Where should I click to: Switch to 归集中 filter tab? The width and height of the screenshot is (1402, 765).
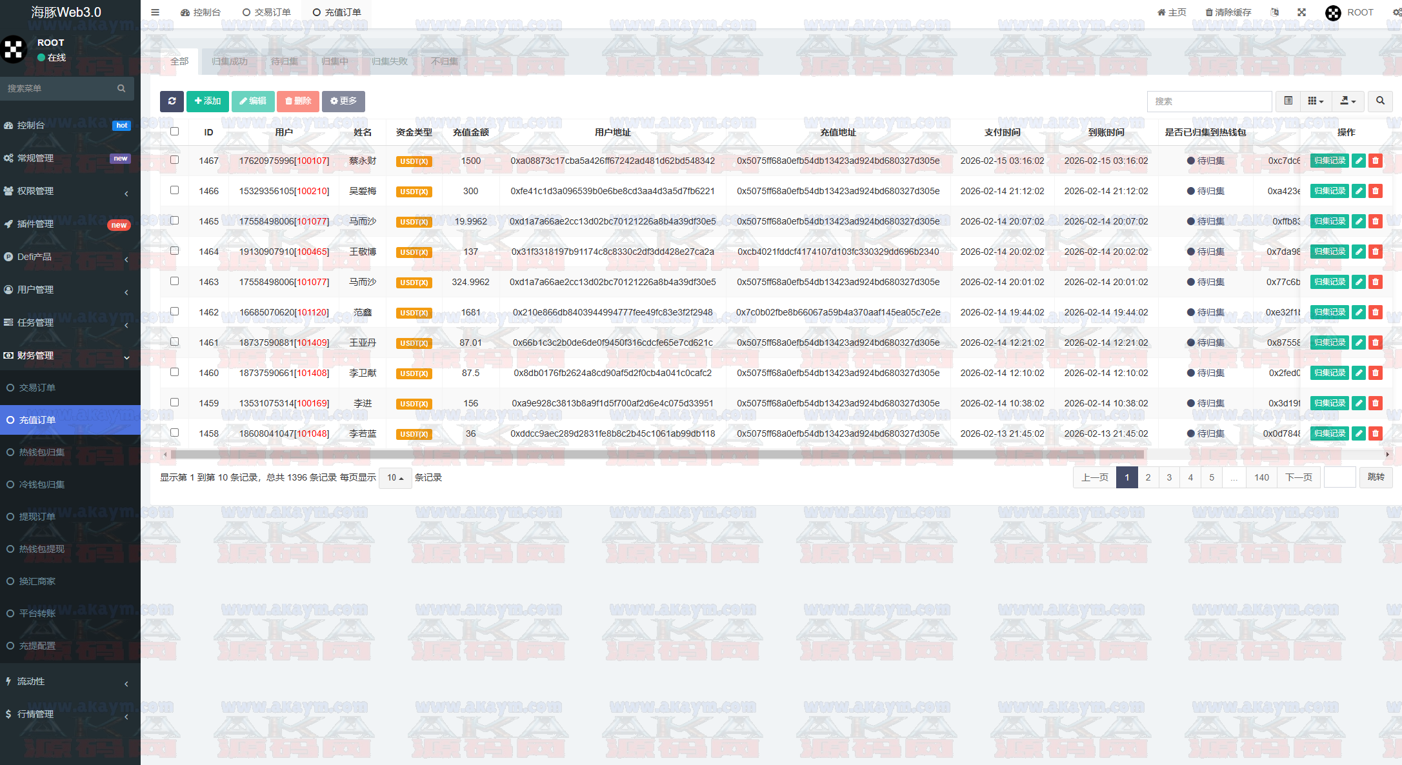(335, 62)
